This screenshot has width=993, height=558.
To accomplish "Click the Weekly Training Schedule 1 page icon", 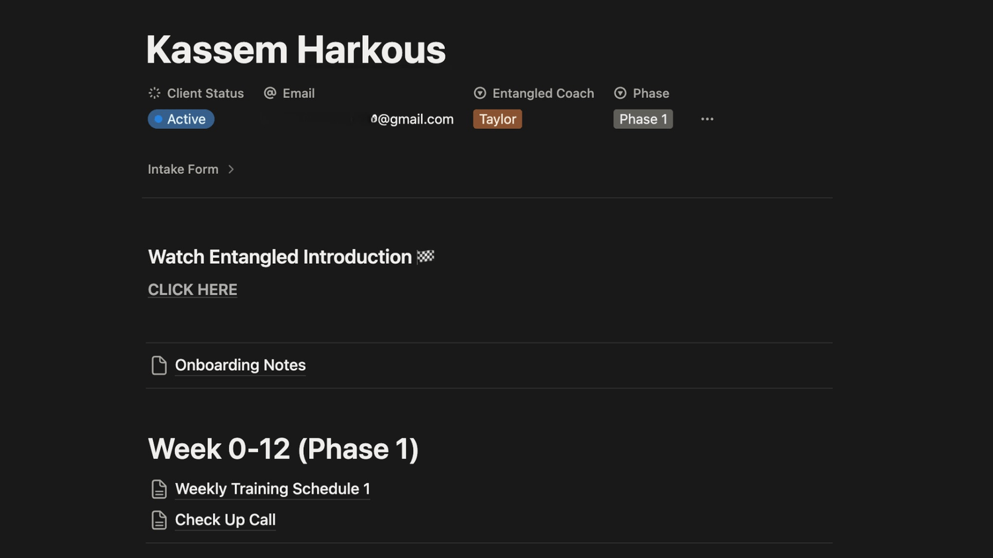I will (159, 489).
